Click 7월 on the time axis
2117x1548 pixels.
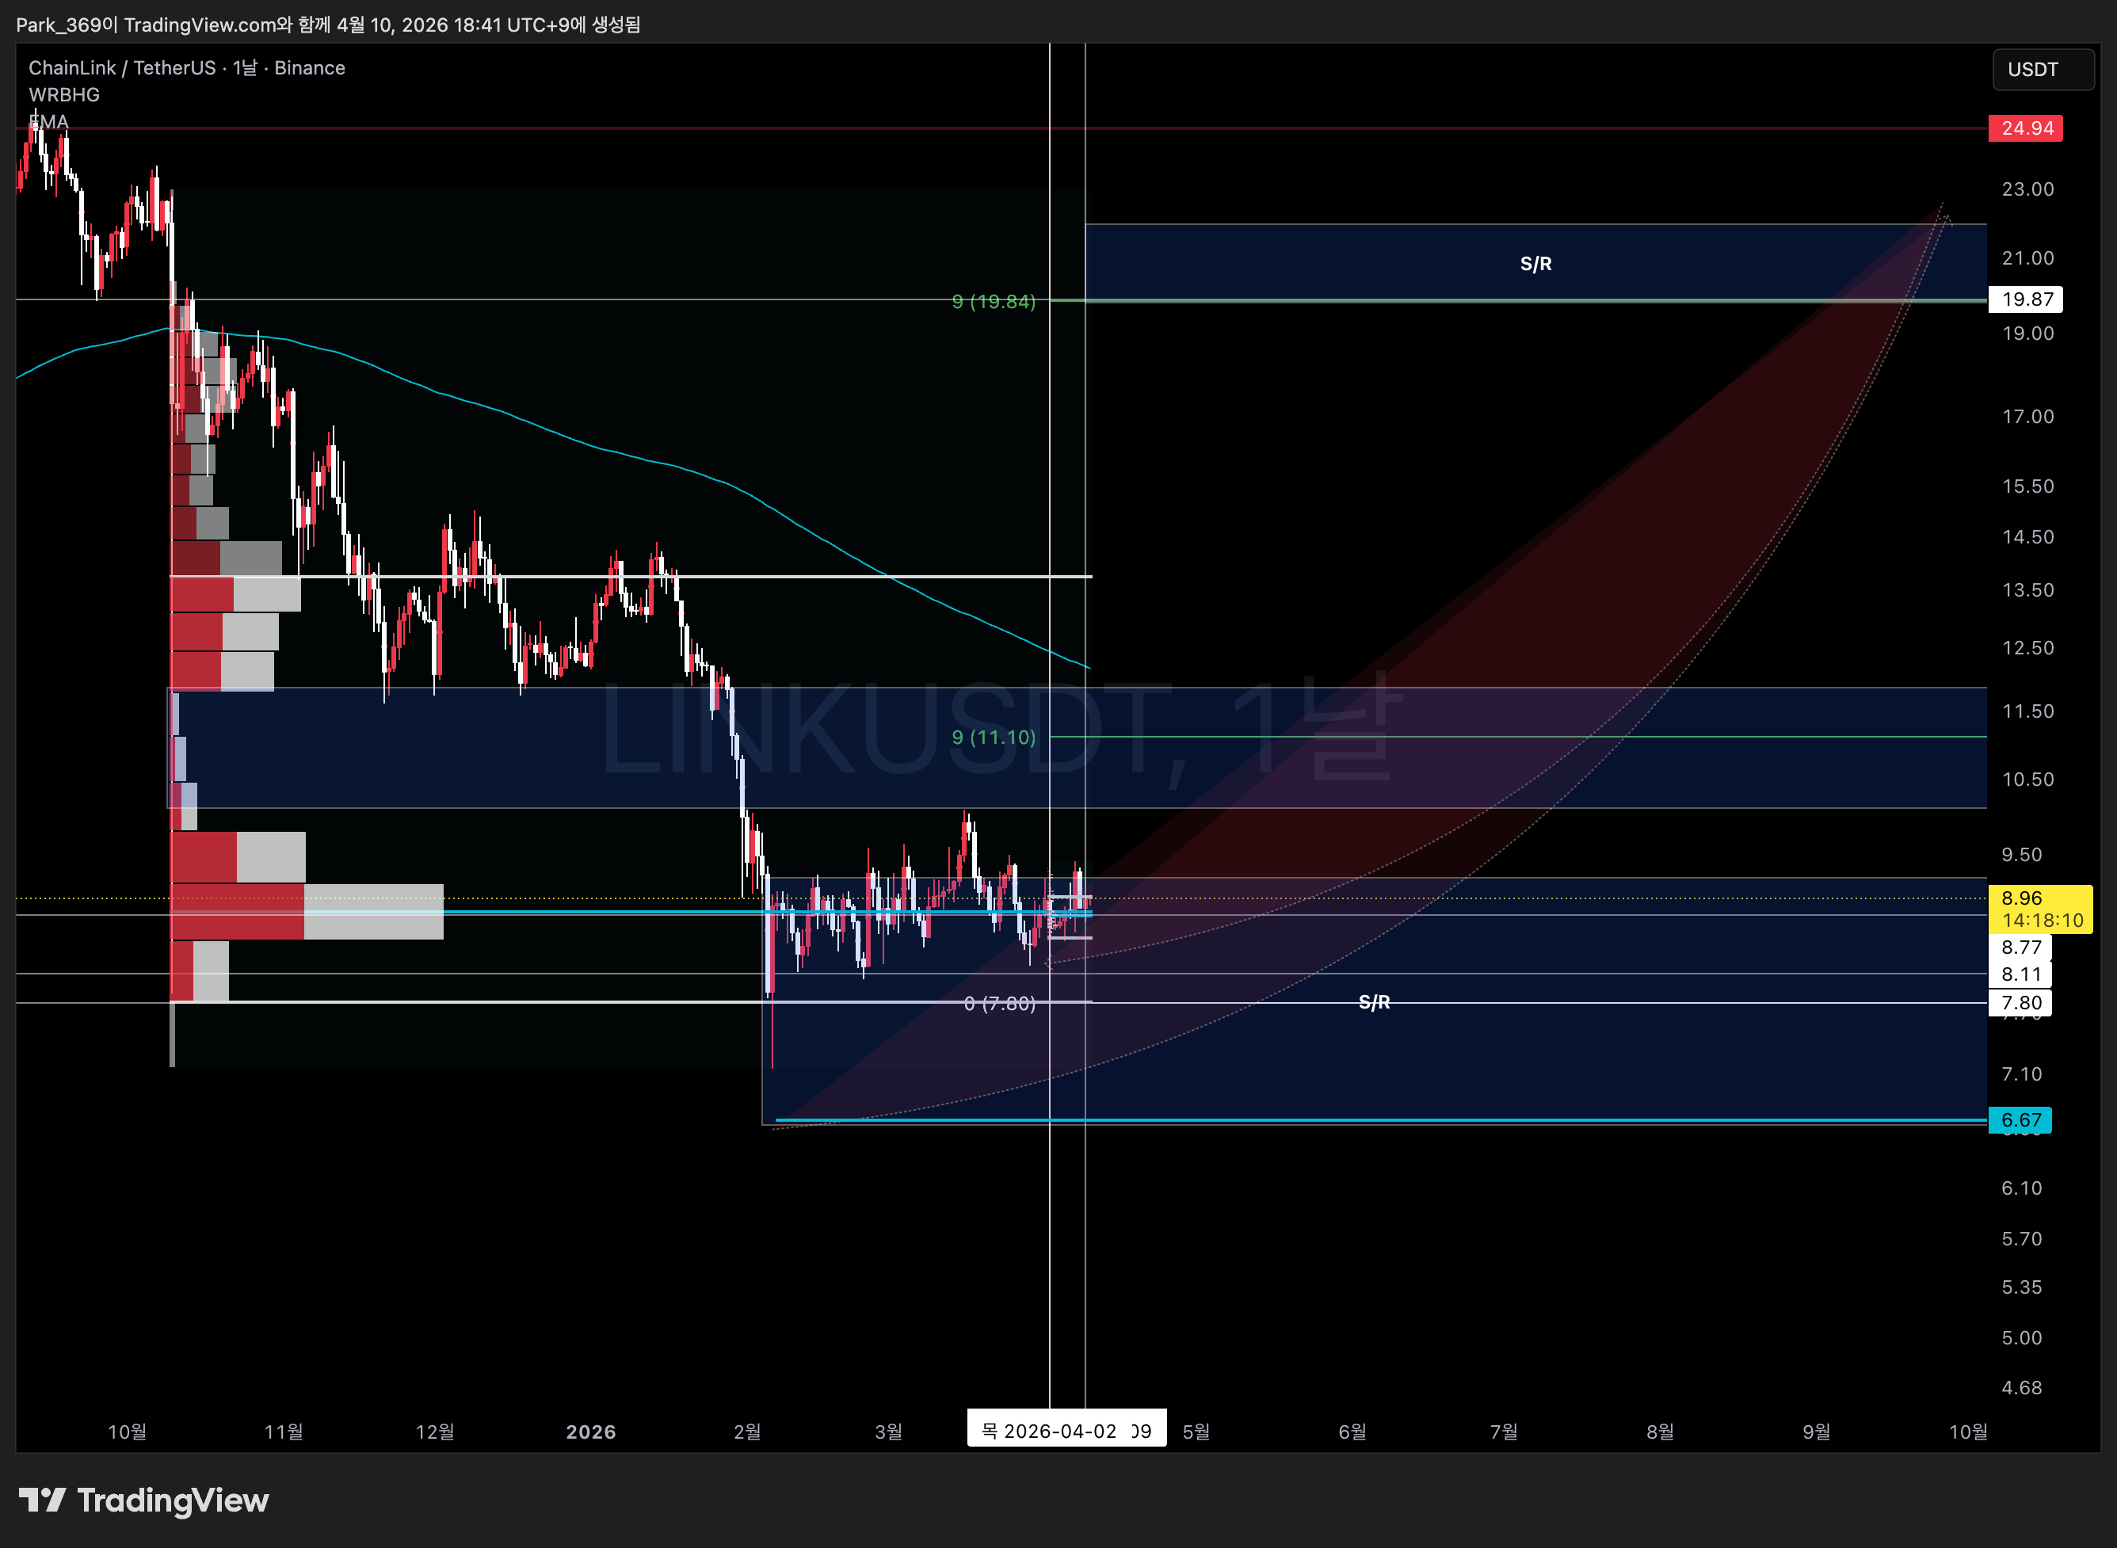[1503, 1432]
